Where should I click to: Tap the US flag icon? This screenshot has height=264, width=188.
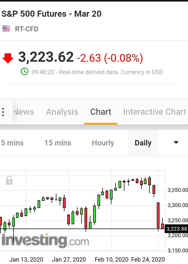(x=6, y=28)
